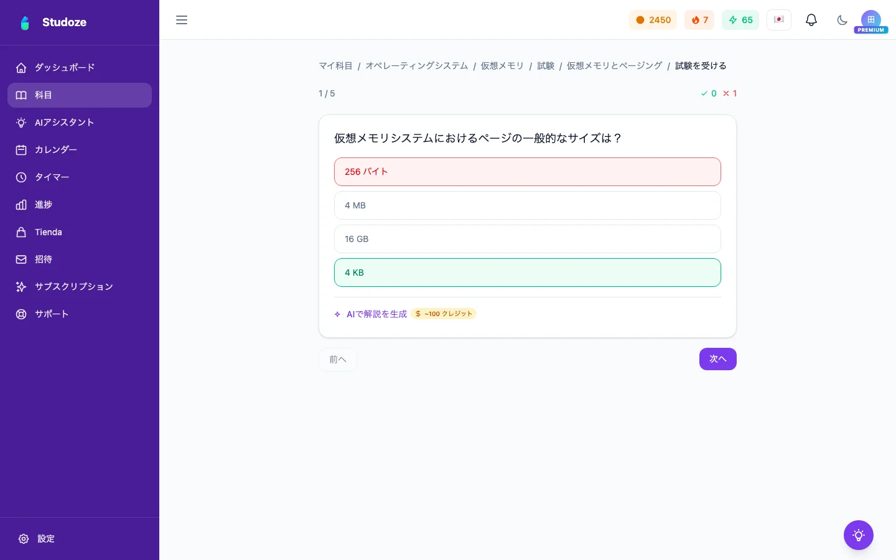Open the floating lightbulb assistant button
Viewport: 896px width, 560px height.
click(x=859, y=535)
